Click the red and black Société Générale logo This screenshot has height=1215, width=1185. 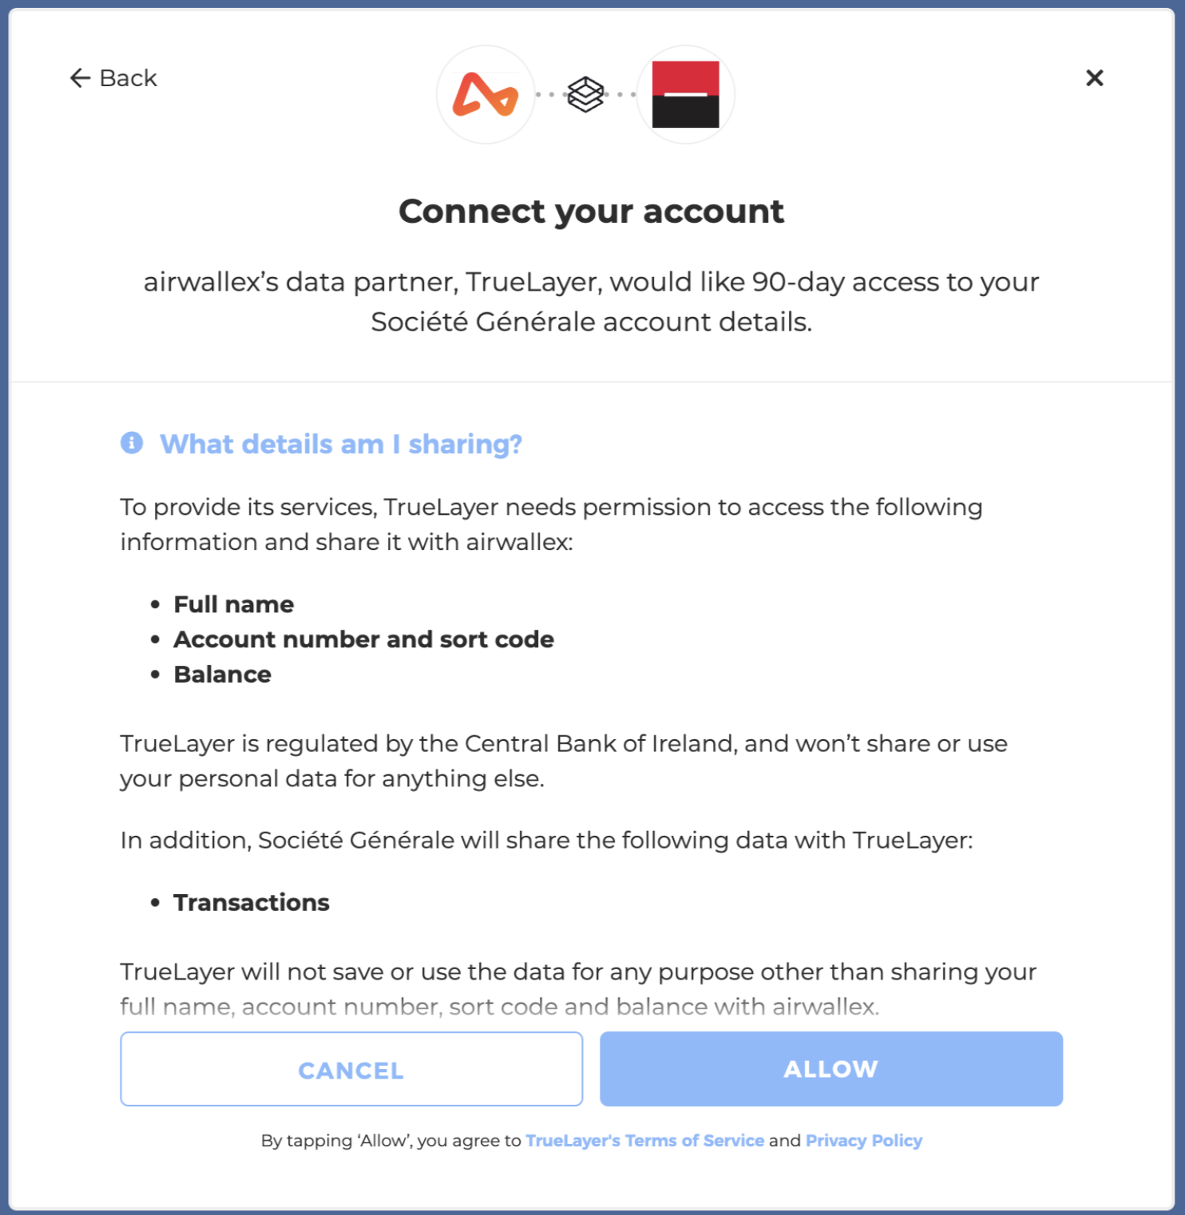click(685, 94)
